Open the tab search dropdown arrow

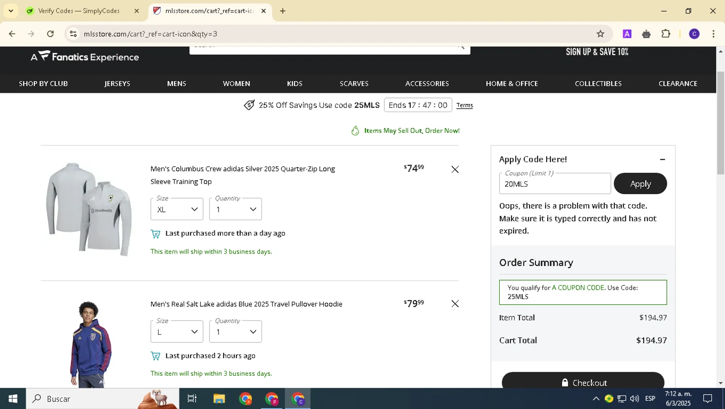[11, 11]
